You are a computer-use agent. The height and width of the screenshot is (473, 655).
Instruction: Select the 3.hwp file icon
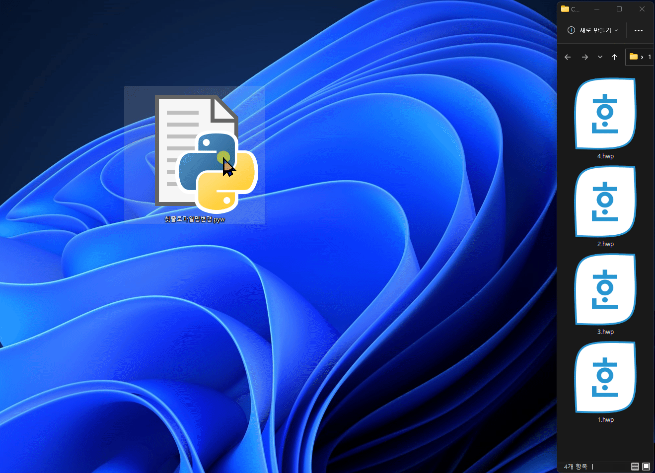click(x=605, y=289)
